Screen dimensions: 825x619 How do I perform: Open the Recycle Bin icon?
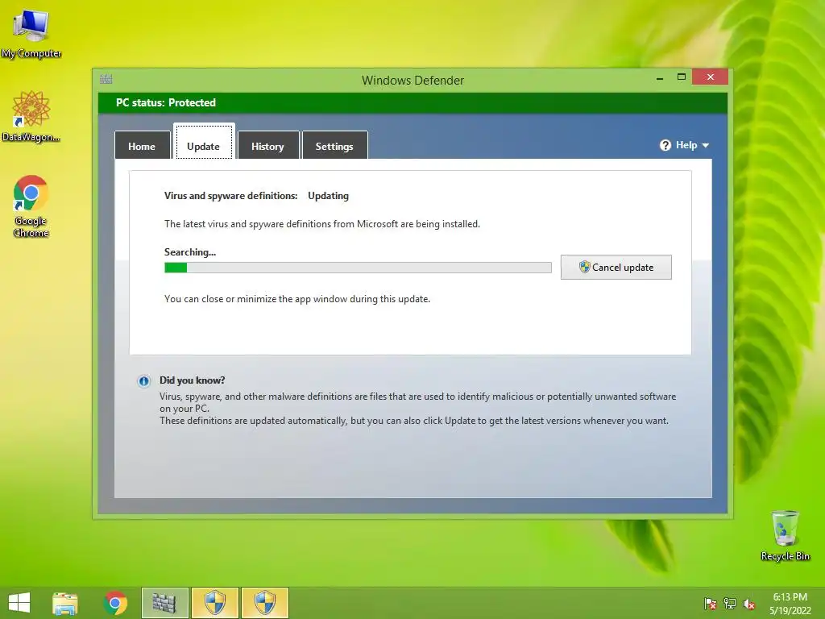(x=785, y=535)
